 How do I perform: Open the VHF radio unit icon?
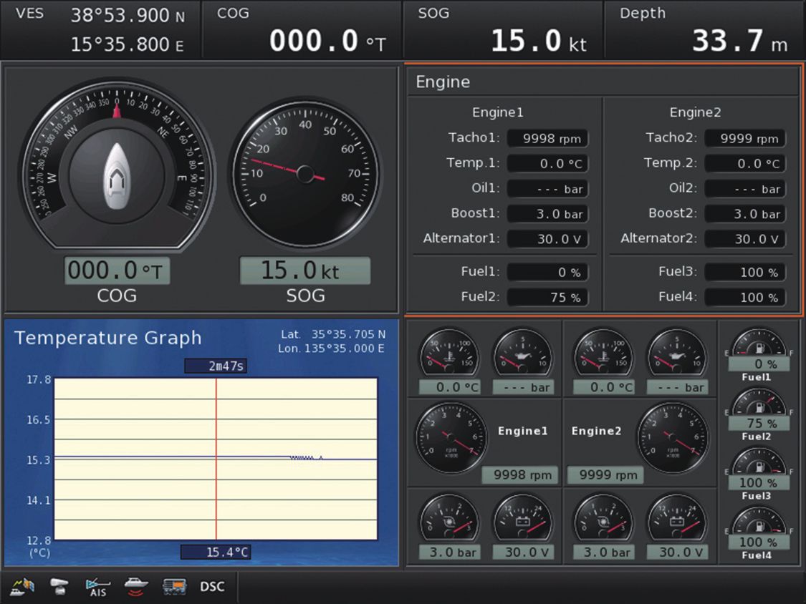(x=174, y=586)
